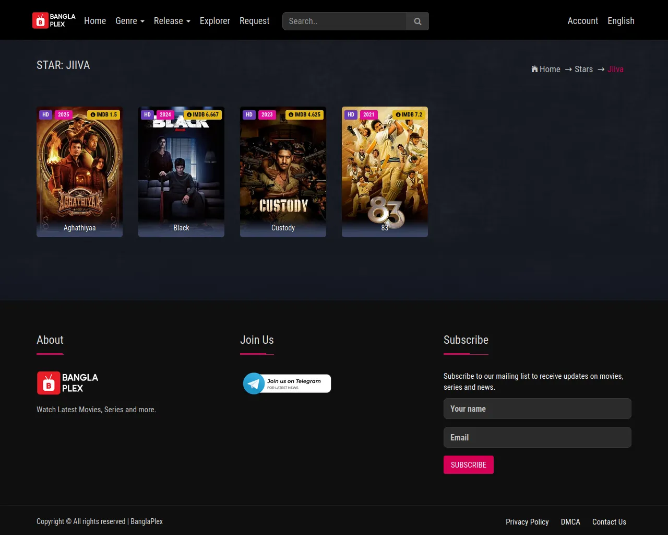Click the BanglaPlex logo in header
Image resolution: width=668 pixels, height=535 pixels.
(x=54, y=21)
